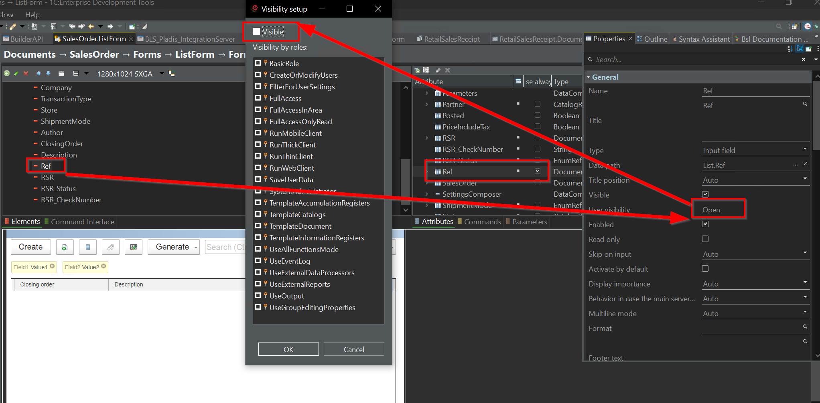Click the add attribute icon in Attributes panel
This screenshot has height=403, width=820.
(417, 71)
